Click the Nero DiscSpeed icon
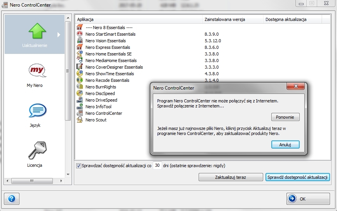337x211 pixels. pos(80,93)
